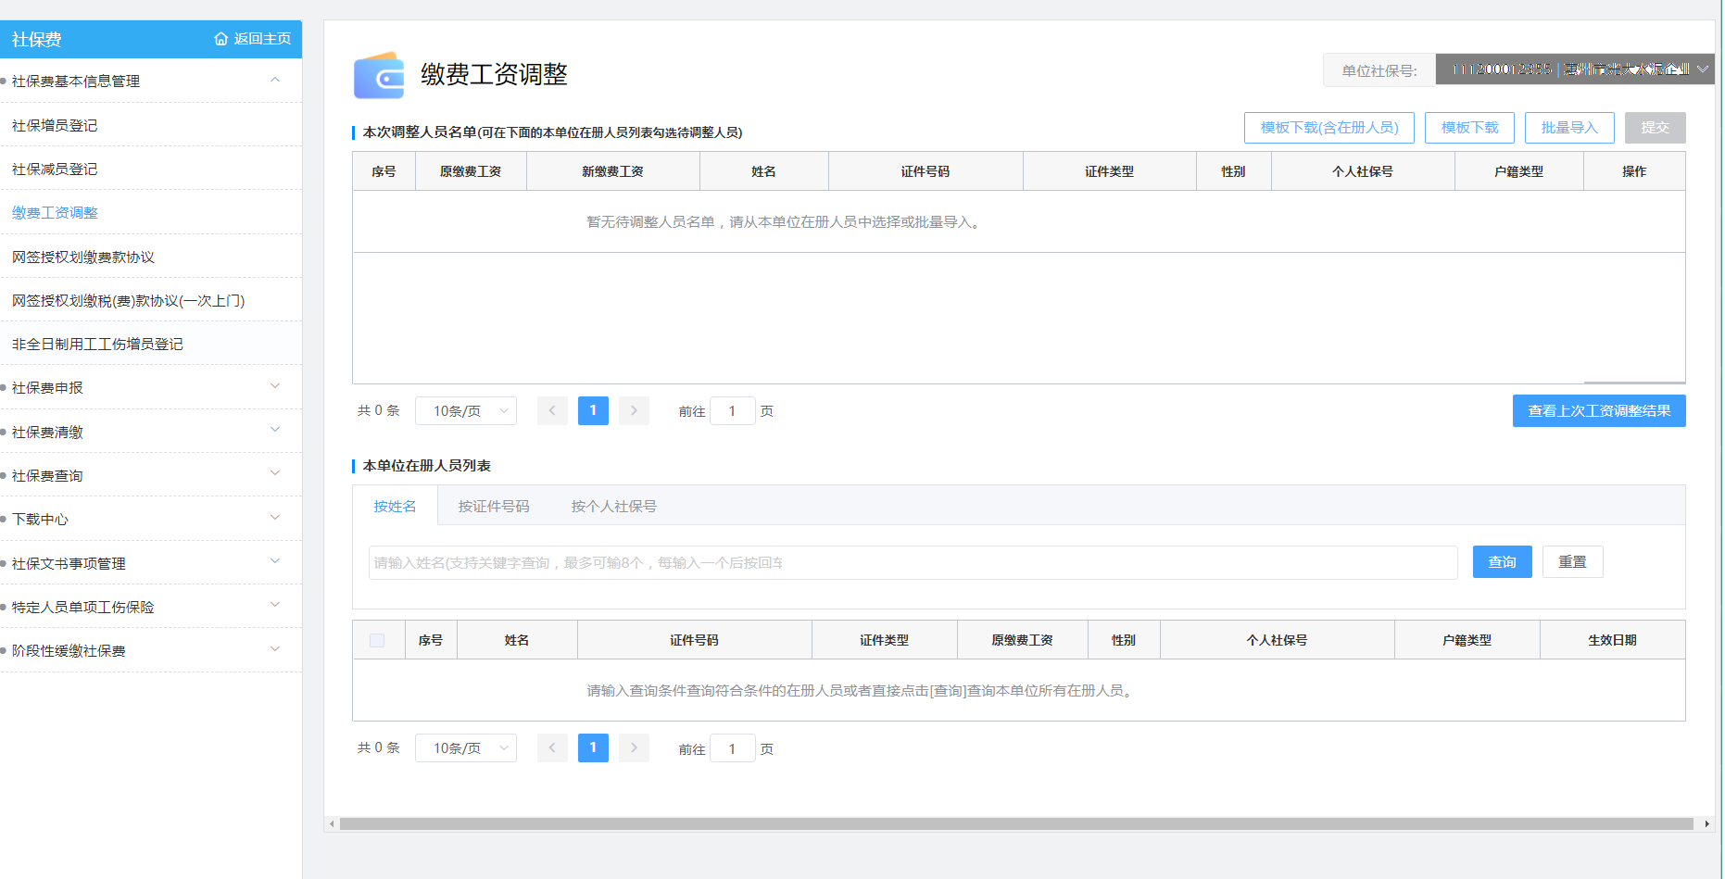Click the horizontal scrollbar left arrow
This screenshot has height=879, width=1725.
point(332,823)
